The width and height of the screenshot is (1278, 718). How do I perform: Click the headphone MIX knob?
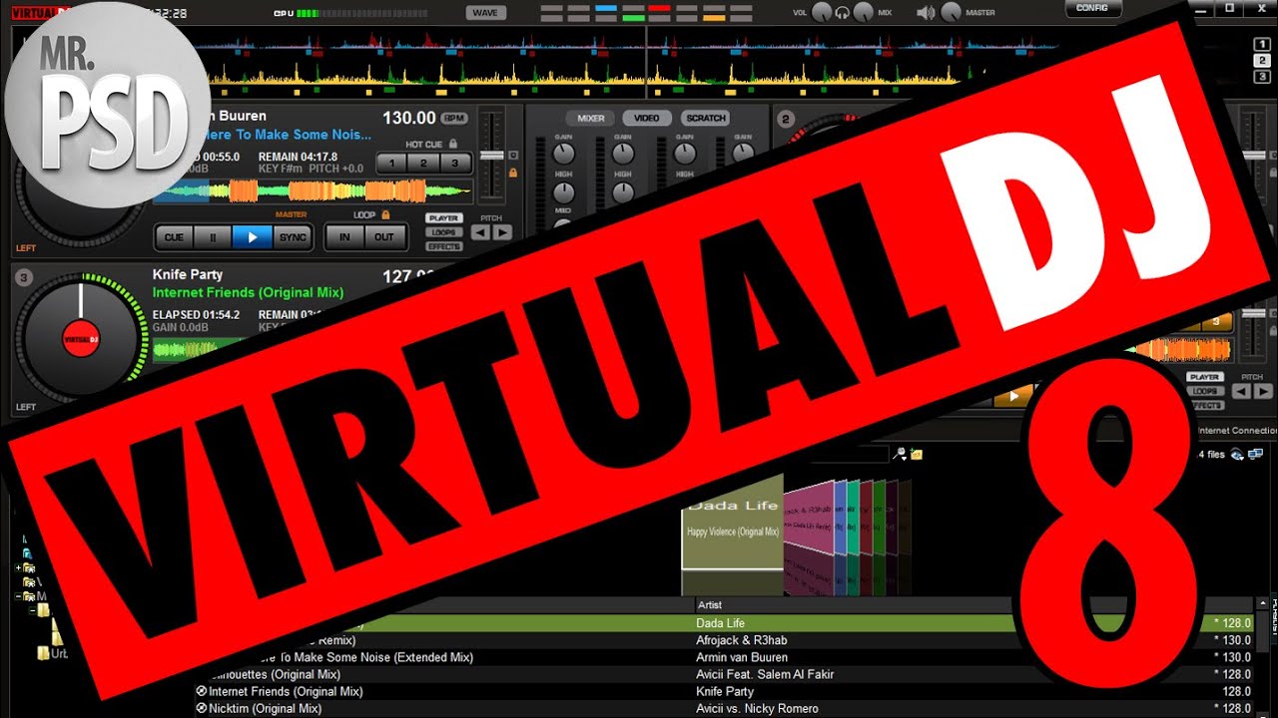click(864, 13)
